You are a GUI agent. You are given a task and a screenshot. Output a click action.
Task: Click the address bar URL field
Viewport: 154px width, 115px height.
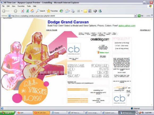[x=72, y=16]
